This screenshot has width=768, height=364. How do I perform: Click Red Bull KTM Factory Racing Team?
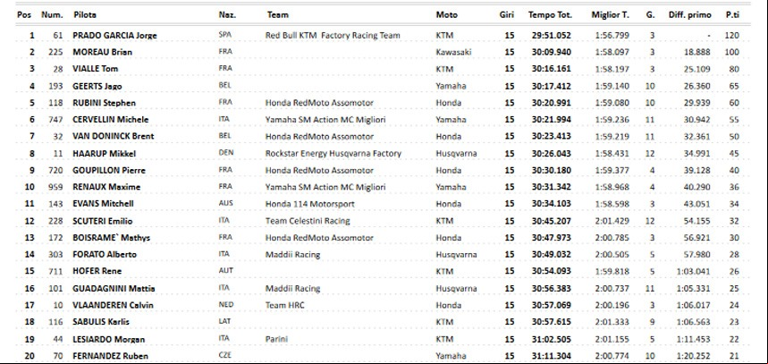(x=333, y=35)
